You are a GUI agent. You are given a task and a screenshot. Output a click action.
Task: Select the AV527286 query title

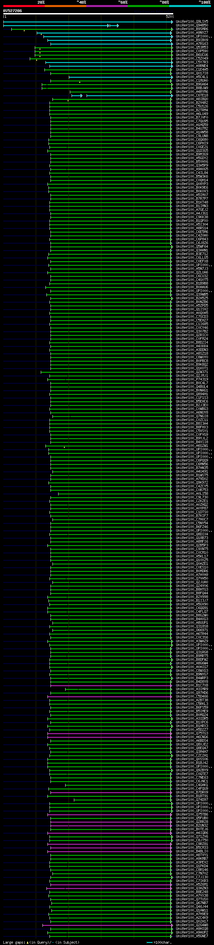(12, 11)
